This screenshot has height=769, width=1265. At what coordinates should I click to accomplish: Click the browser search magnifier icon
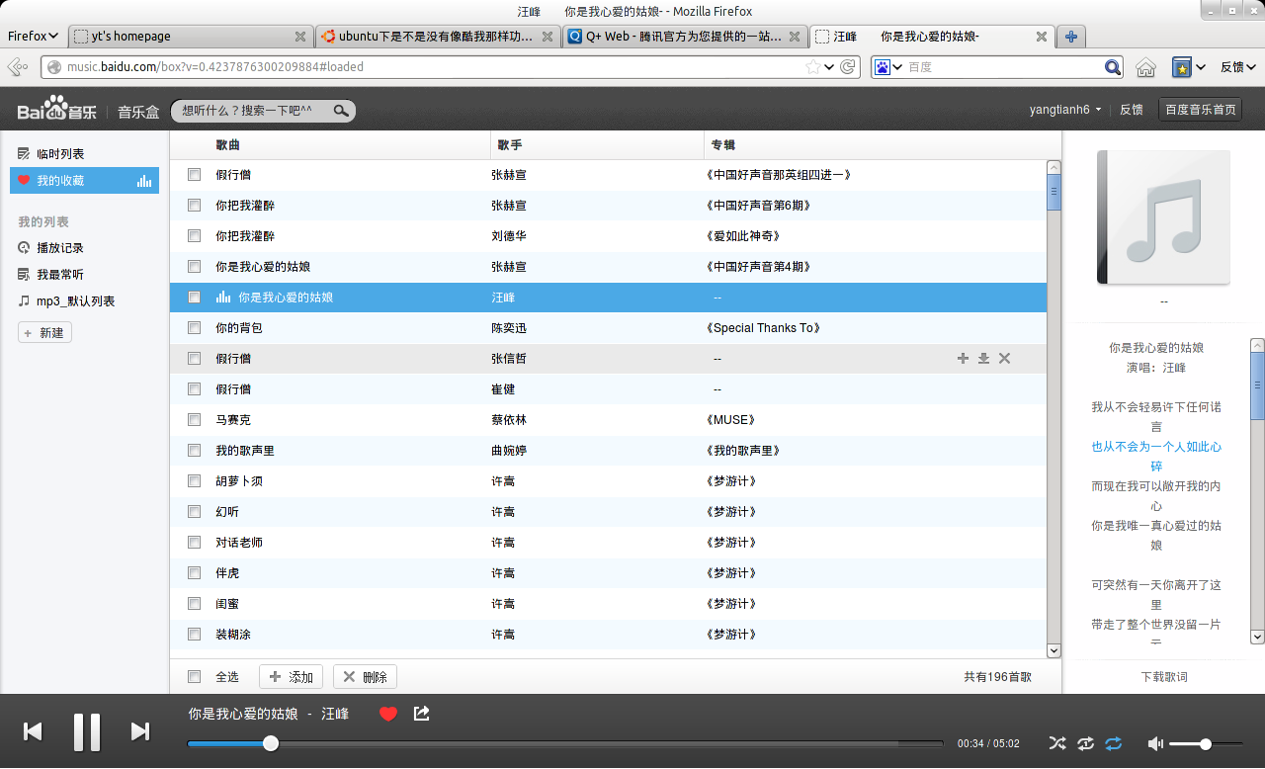[1113, 67]
